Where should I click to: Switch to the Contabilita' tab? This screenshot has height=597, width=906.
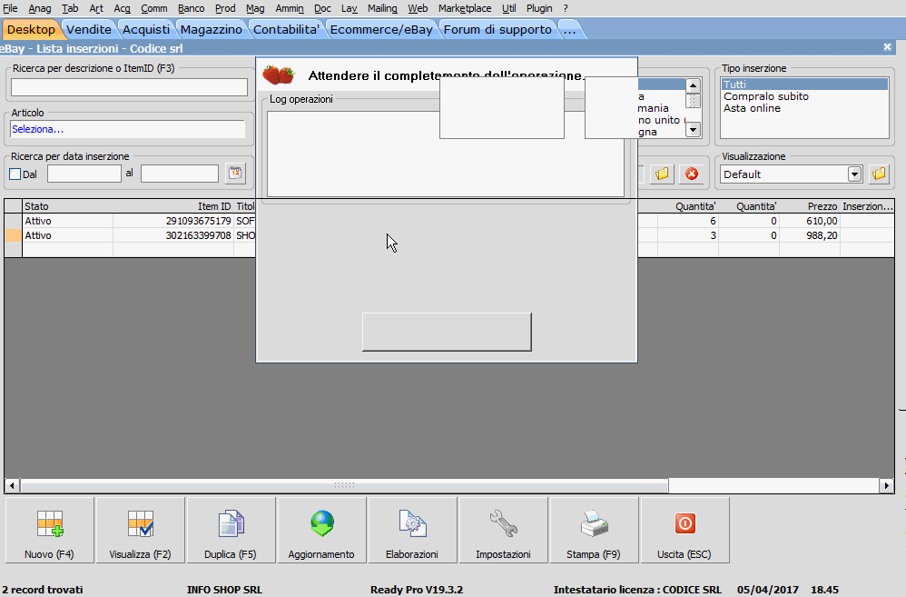point(286,29)
